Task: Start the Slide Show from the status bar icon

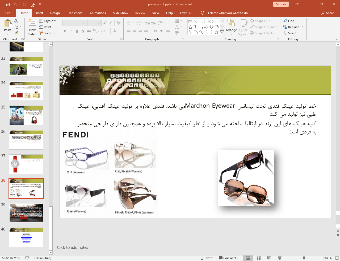Action: pyautogui.click(x=280, y=258)
